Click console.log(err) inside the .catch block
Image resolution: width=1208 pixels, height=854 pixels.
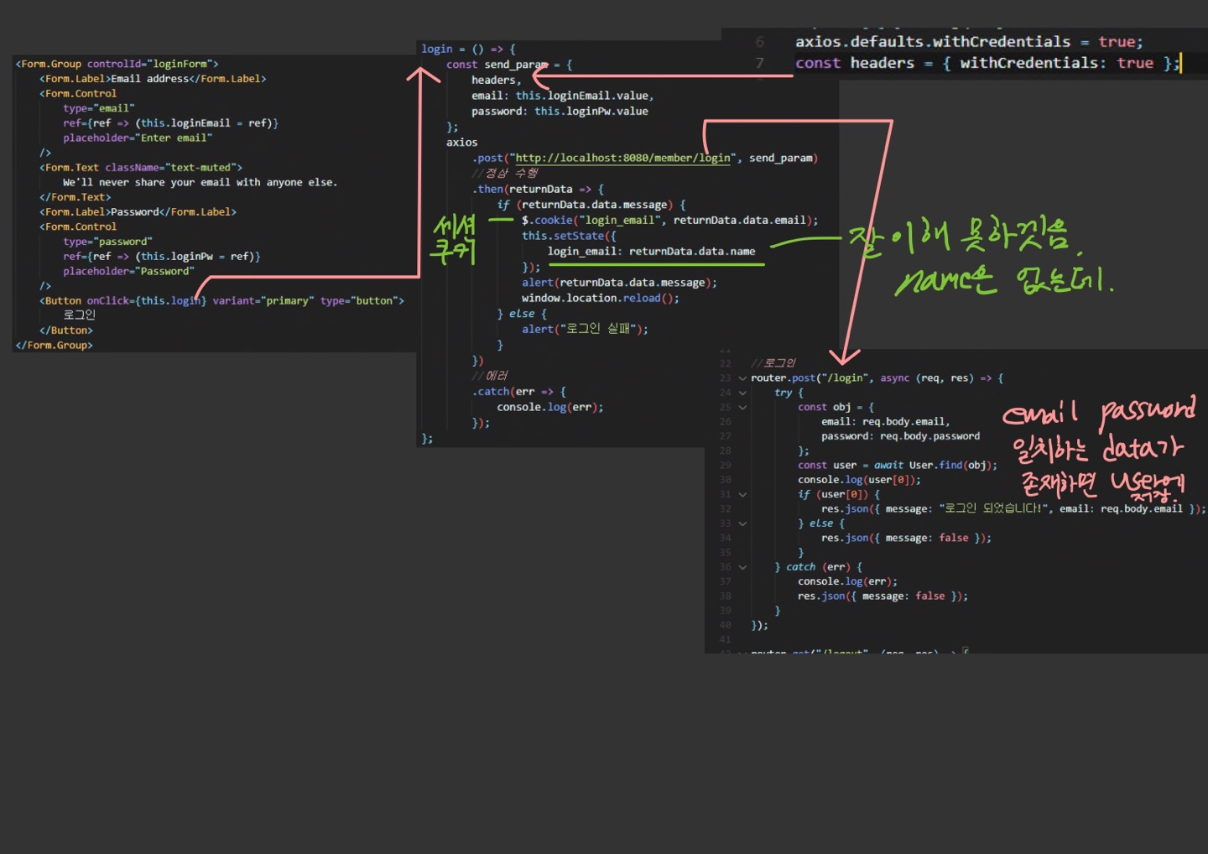coord(549,407)
